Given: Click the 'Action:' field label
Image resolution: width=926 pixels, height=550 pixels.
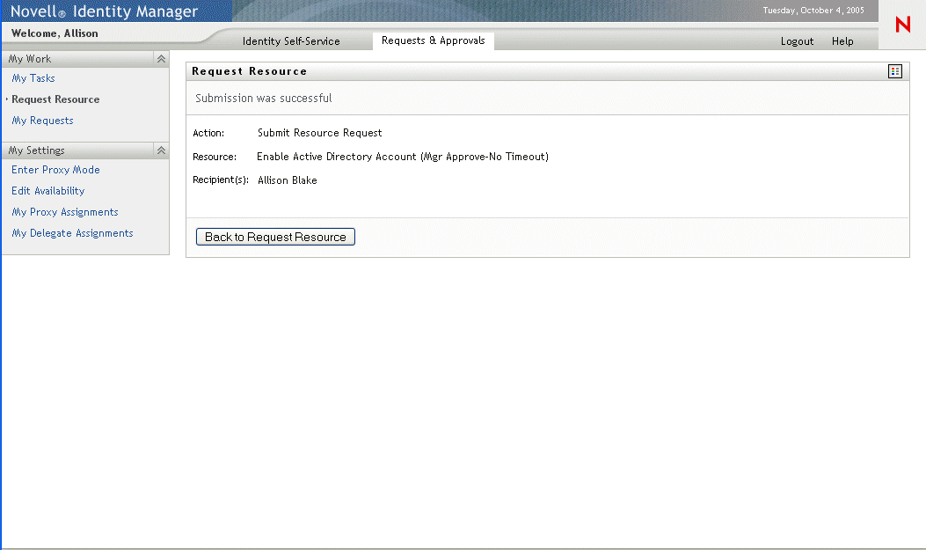Looking at the screenshot, I should (x=208, y=133).
